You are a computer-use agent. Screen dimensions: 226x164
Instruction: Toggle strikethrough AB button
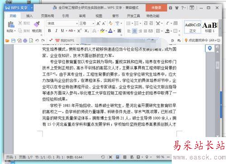point(71,31)
